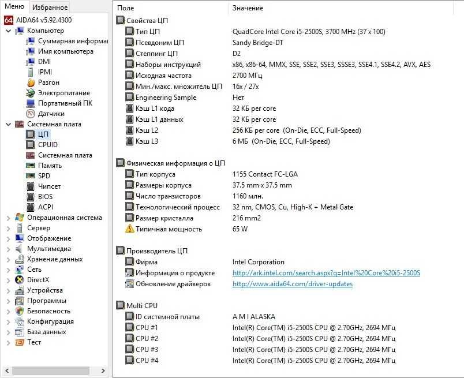Click the База данных icon
464x378 pixels.
tap(20, 332)
